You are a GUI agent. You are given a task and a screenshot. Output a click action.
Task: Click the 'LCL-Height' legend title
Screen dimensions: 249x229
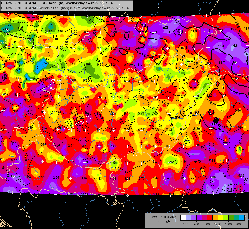click(x=163, y=221)
